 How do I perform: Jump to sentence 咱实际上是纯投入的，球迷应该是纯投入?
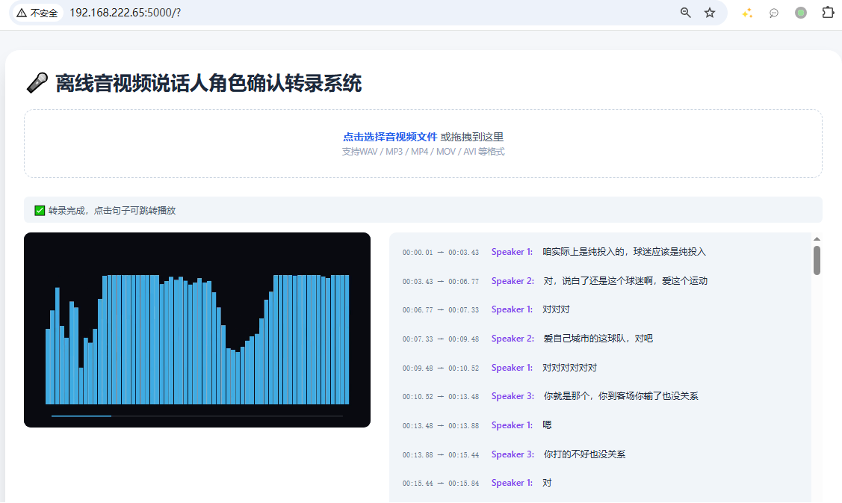[x=624, y=252]
